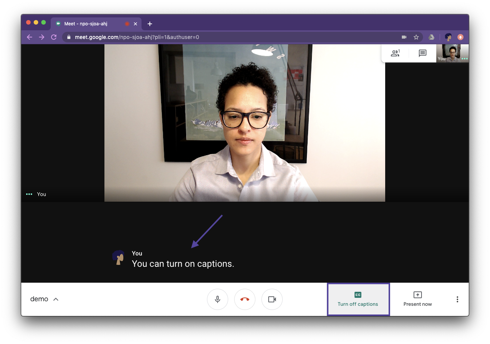Open the chat panel icon
The width and height of the screenshot is (490, 344).
(x=422, y=53)
